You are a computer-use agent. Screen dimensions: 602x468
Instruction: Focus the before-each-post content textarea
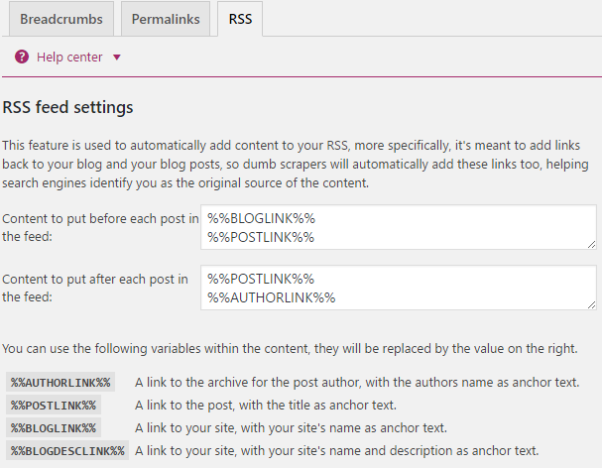[397, 227]
